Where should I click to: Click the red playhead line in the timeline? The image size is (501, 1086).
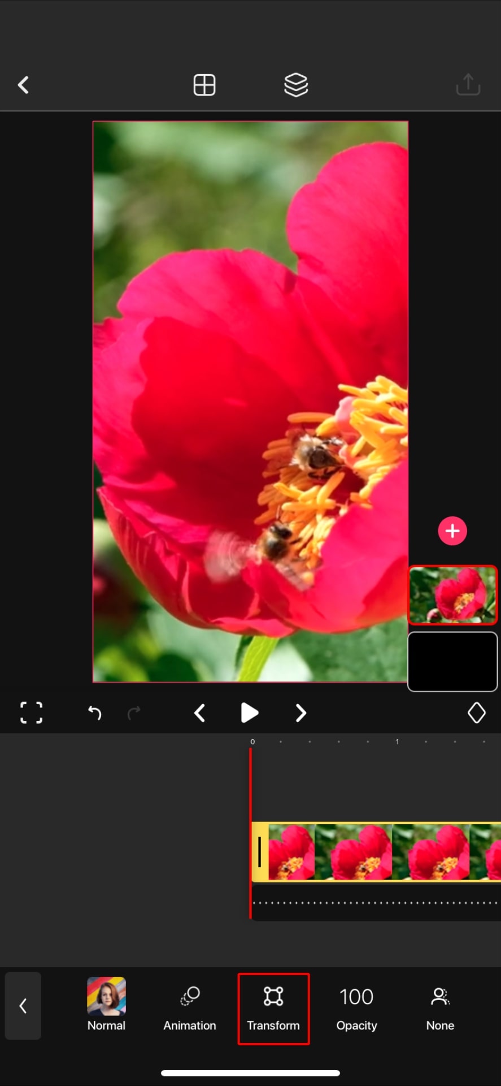click(250, 833)
